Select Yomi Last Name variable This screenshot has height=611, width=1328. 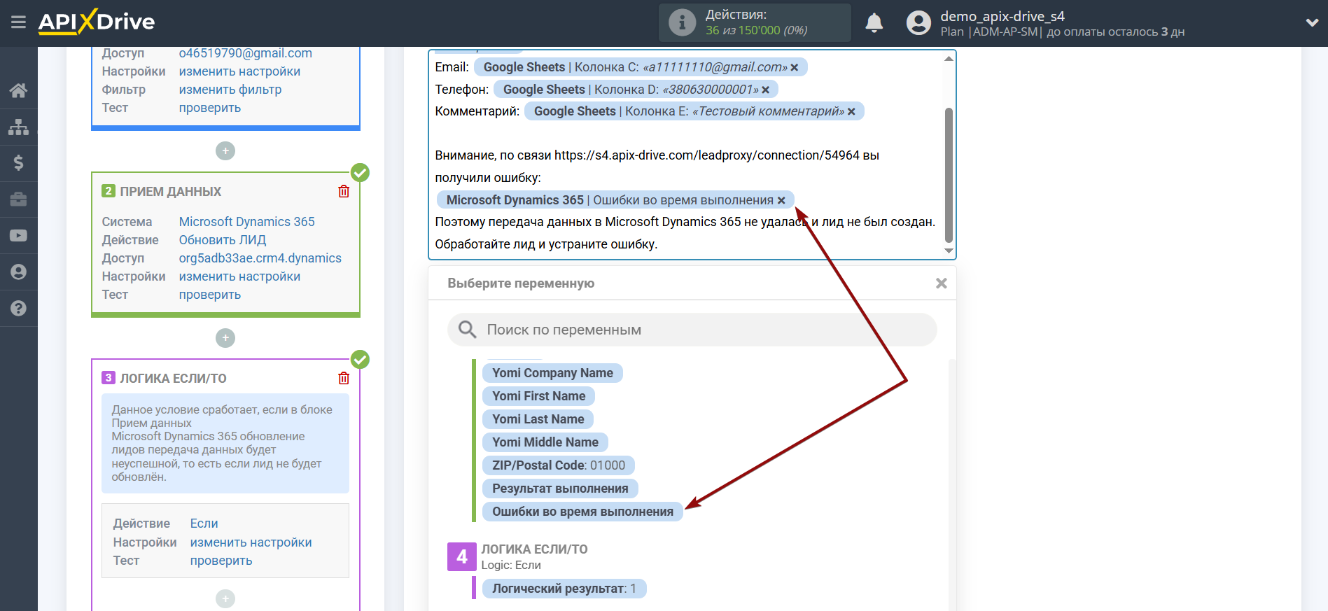(x=538, y=419)
